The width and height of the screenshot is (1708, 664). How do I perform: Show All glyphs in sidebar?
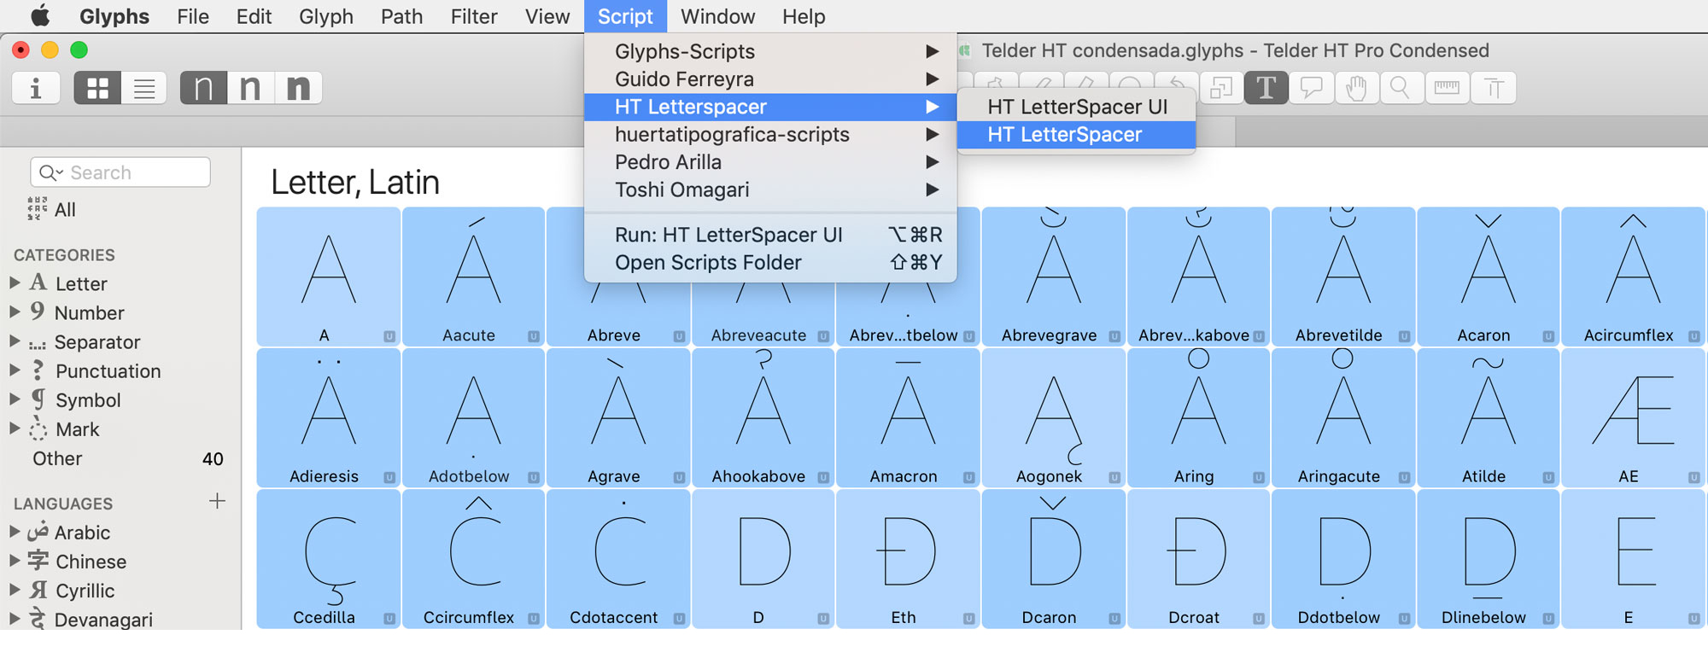coord(51,209)
